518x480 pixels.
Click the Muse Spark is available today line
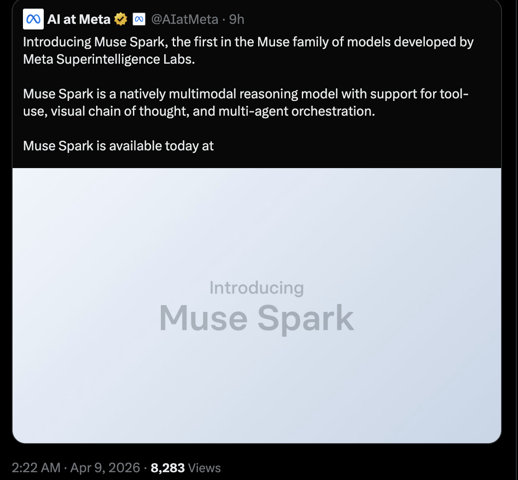118,146
